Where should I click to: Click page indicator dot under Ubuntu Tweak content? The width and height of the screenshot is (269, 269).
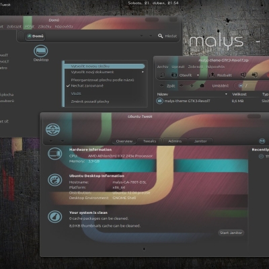pos(144,249)
